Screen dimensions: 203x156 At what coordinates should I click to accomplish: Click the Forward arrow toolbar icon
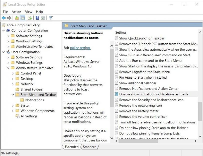(x=9, y=18)
